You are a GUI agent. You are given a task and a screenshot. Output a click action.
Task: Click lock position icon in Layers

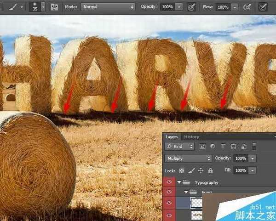[x=201, y=170]
